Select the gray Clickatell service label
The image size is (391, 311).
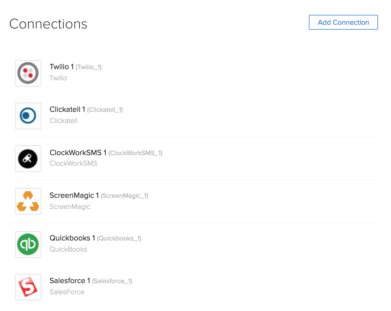(64, 121)
